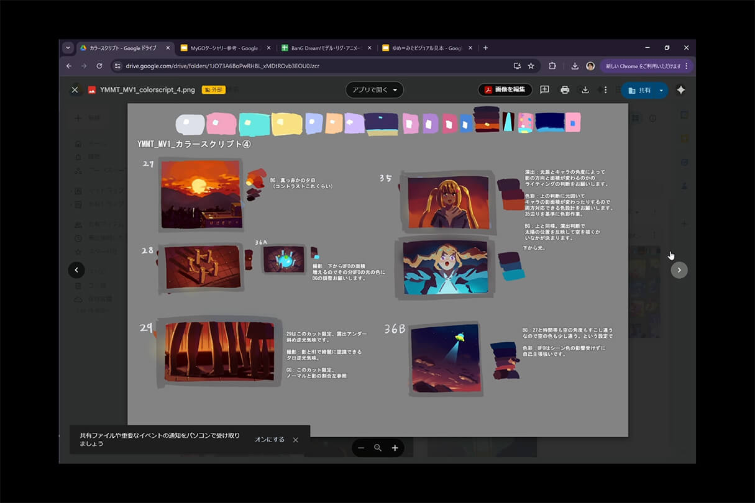The width and height of the screenshot is (755, 503).
Task: Reset zoom with the magnifier icon
Action: click(378, 448)
